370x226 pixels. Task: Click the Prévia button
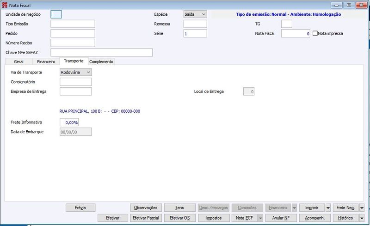(x=80, y=208)
